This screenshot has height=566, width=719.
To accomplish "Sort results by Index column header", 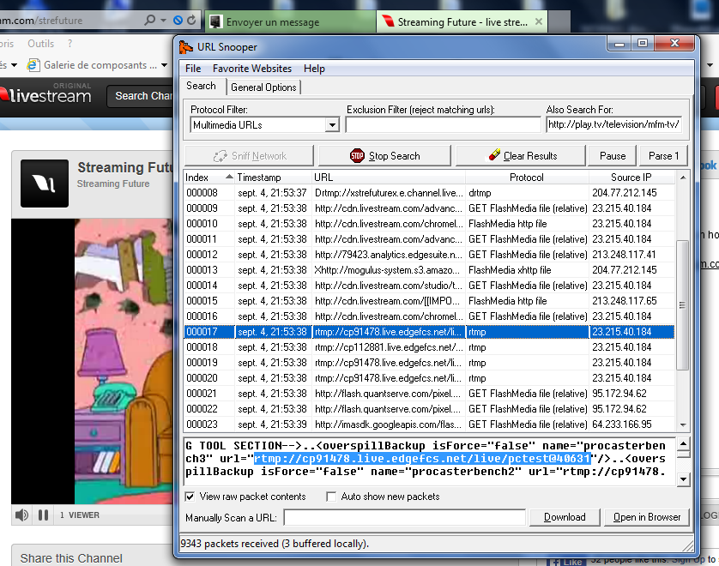I will [209, 178].
